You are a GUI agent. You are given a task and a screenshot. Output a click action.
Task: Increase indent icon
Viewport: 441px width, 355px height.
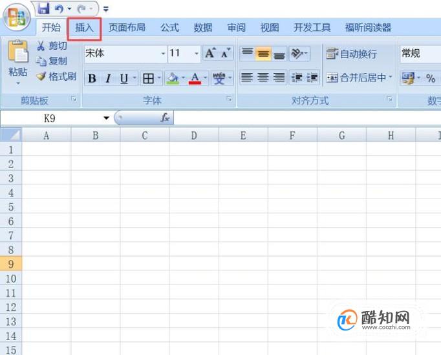312,78
